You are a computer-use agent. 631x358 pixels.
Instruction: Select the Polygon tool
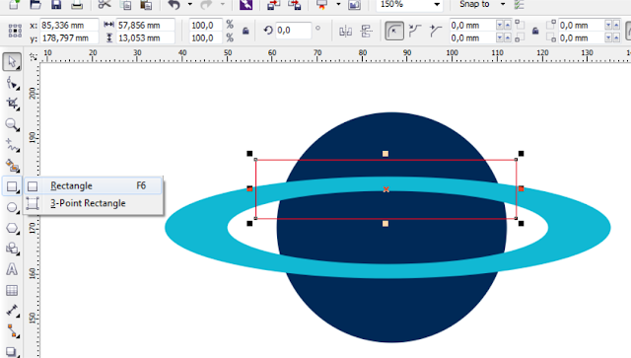tap(12, 229)
